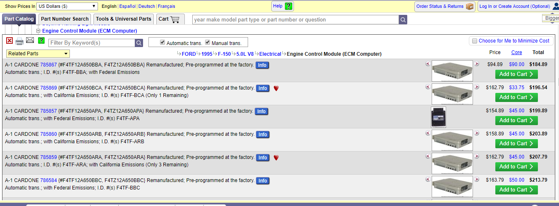Click the Core column header link
This screenshot has height=206, width=559.
click(516, 52)
